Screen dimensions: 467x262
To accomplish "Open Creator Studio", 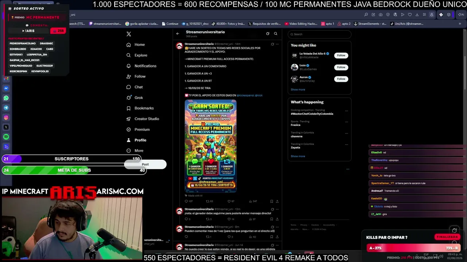I will tap(143, 119).
